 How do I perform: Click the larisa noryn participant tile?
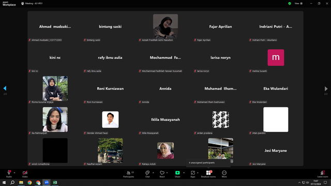(221, 57)
